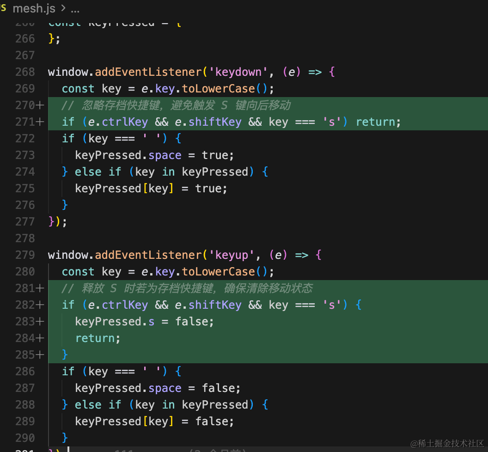Click keyPressed.s on line 283
The width and height of the screenshot is (488, 452).
coord(115,322)
